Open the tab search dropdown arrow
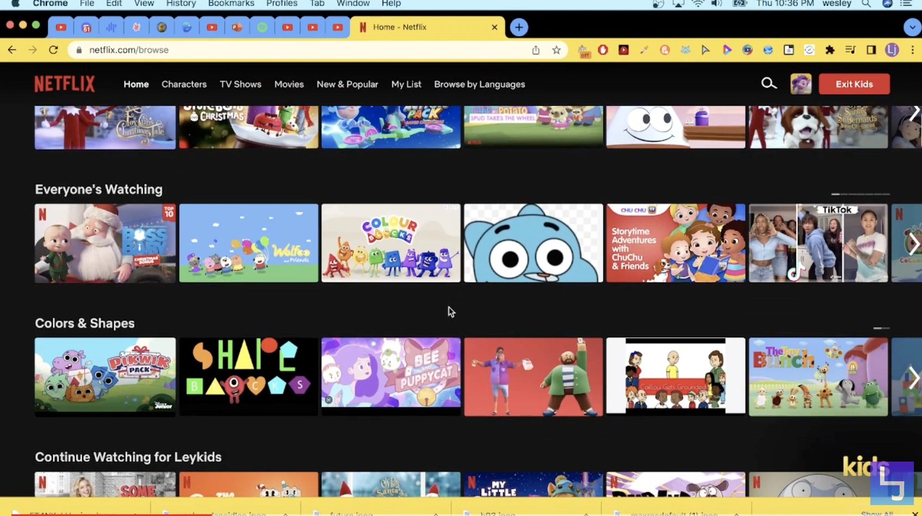Image resolution: width=922 pixels, height=516 pixels. [x=912, y=27]
